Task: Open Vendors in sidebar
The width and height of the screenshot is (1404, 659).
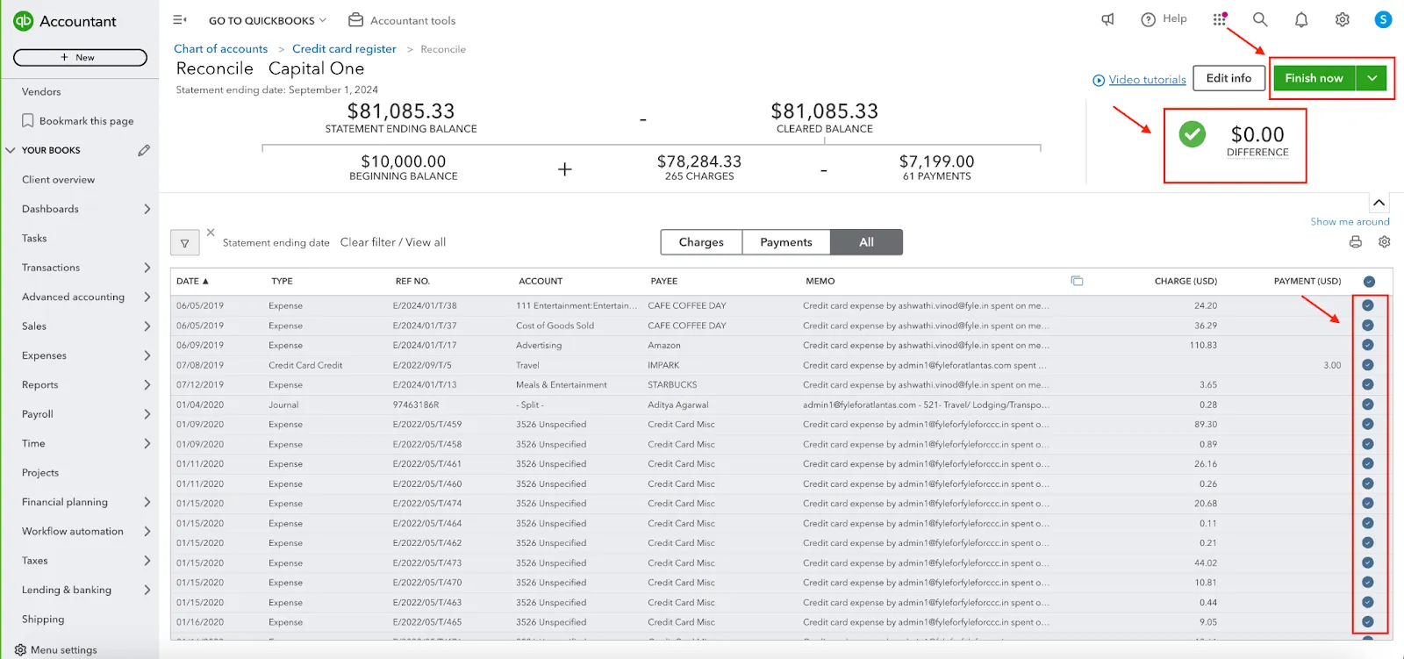Action: [x=41, y=92]
